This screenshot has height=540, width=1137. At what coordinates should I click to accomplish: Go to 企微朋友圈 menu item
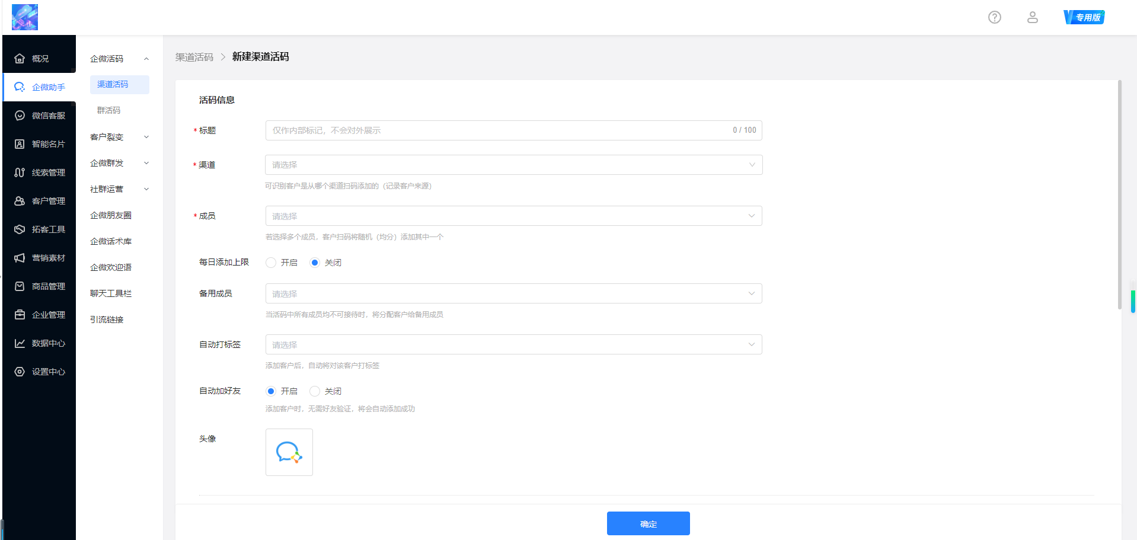coord(111,215)
